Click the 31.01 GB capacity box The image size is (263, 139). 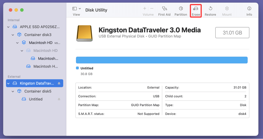coord(232,33)
